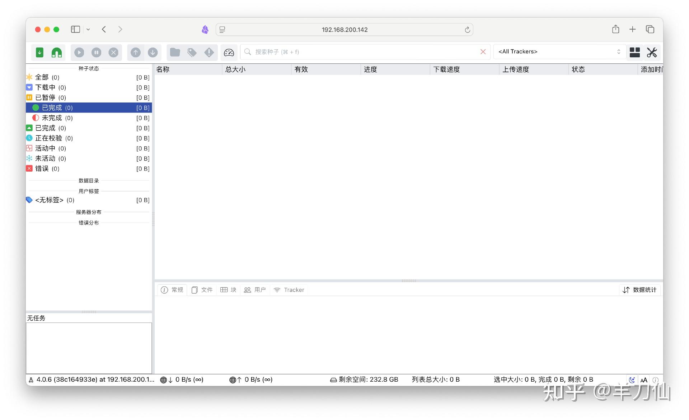This screenshot has width=689, height=420.
Task: Add a magnet link with the magnet icon
Action: coord(56,52)
